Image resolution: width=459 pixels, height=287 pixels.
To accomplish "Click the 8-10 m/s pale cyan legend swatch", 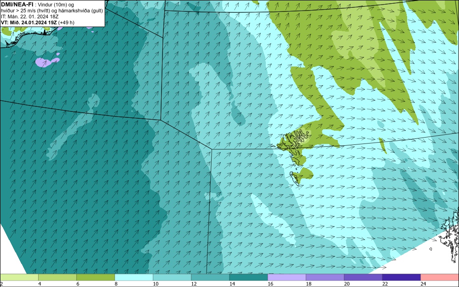I will (x=134, y=277).
